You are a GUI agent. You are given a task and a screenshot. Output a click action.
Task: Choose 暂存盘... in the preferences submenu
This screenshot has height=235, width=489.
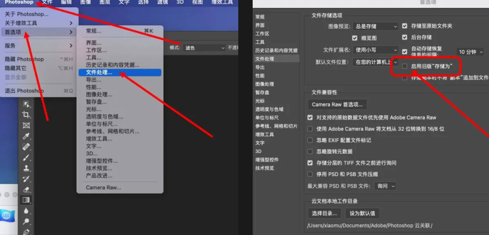click(120, 102)
